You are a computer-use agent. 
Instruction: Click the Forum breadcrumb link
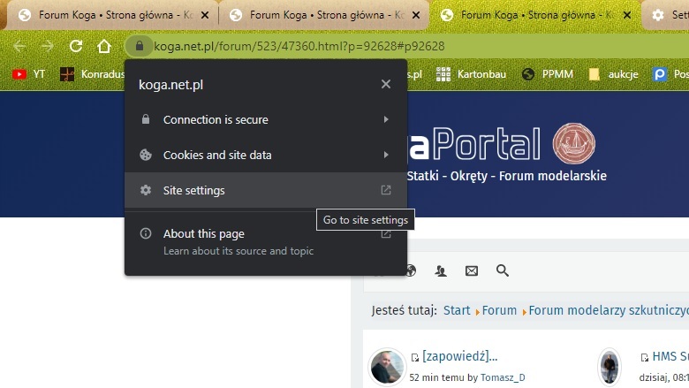[x=499, y=310]
